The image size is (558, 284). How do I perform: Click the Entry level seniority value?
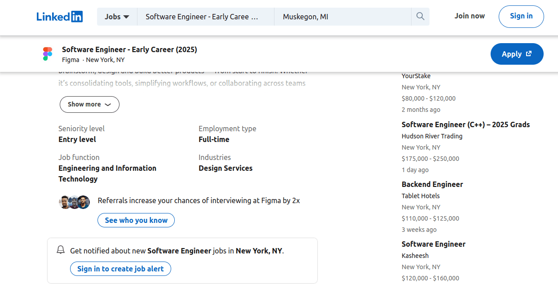point(77,139)
